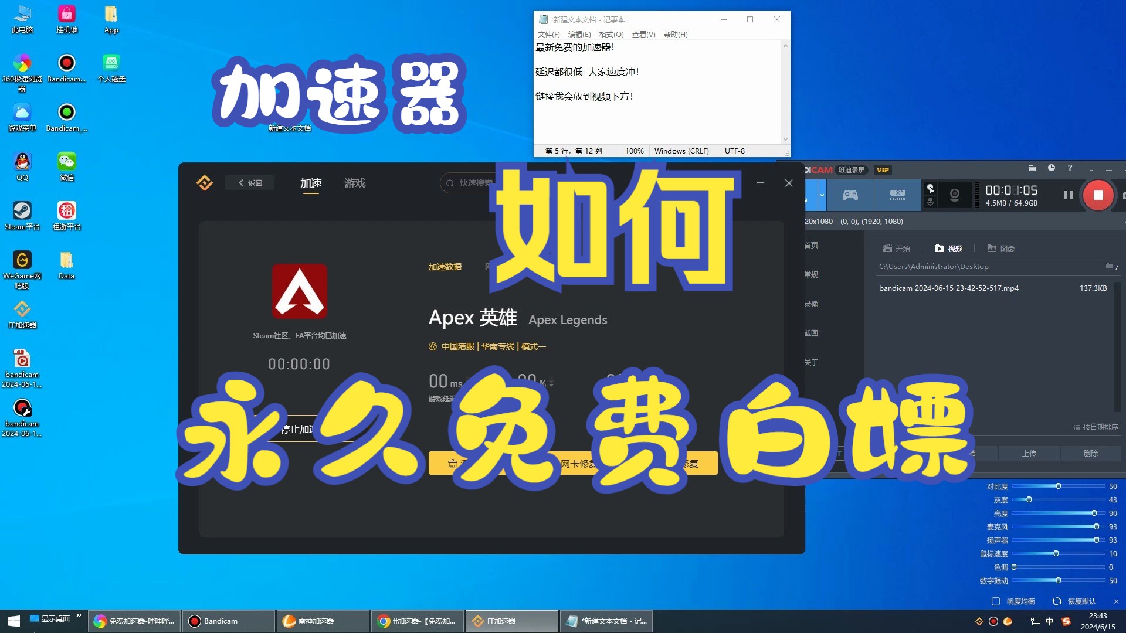This screenshot has height=633, width=1126.
Task: Pause the Bandicam recording
Action: (1068, 195)
